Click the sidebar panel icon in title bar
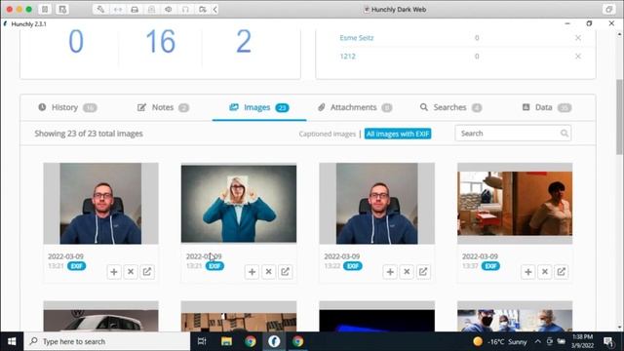This screenshot has width=624, height=351. pos(45,9)
